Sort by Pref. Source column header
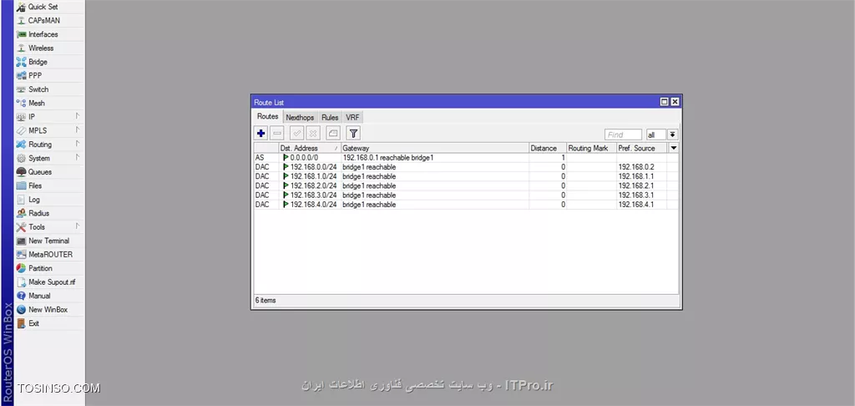855x406 pixels. tap(641, 148)
